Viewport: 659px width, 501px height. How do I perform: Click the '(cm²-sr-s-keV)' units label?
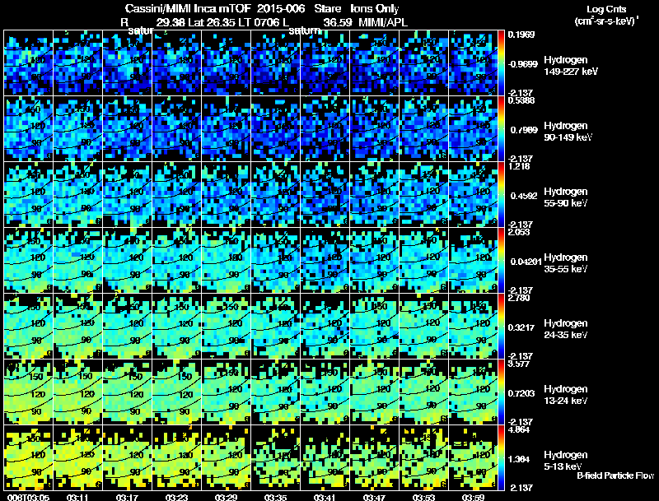pyautogui.click(x=606, y=21)
